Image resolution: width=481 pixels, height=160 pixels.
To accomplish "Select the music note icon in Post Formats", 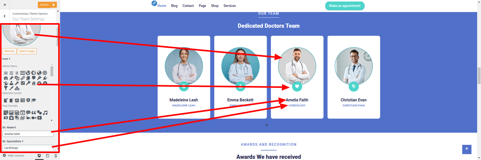I will pos(45,113).
